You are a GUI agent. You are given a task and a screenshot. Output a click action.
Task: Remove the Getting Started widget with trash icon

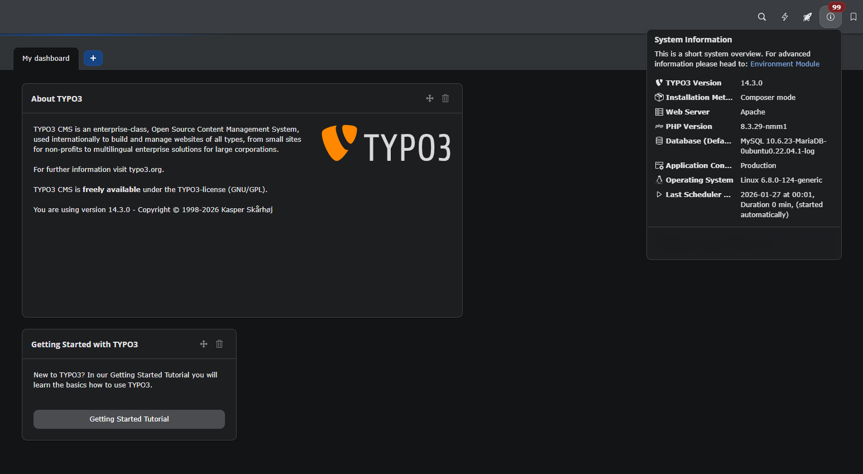tap(219, 344)
